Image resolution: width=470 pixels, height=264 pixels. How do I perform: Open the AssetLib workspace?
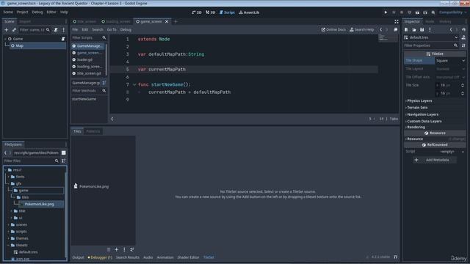249,12
